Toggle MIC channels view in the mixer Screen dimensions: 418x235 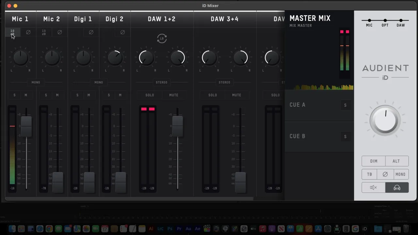click(369, 23)
